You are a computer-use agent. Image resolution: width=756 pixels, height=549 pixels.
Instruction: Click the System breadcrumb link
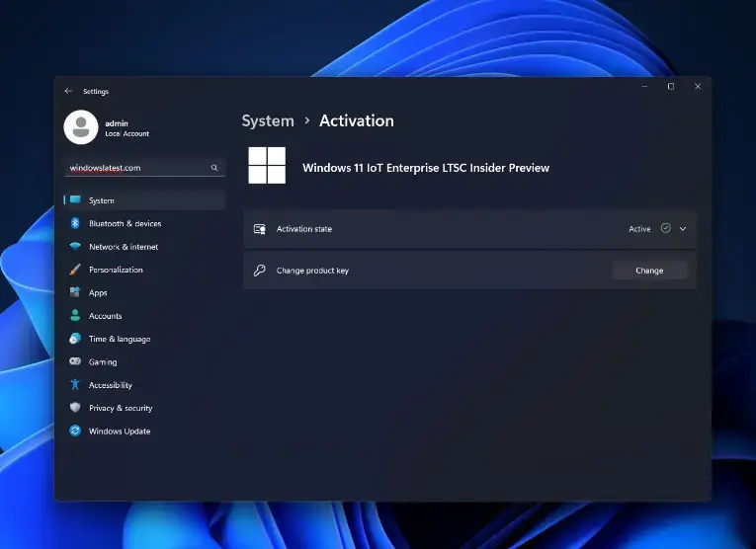click(268, 120)
